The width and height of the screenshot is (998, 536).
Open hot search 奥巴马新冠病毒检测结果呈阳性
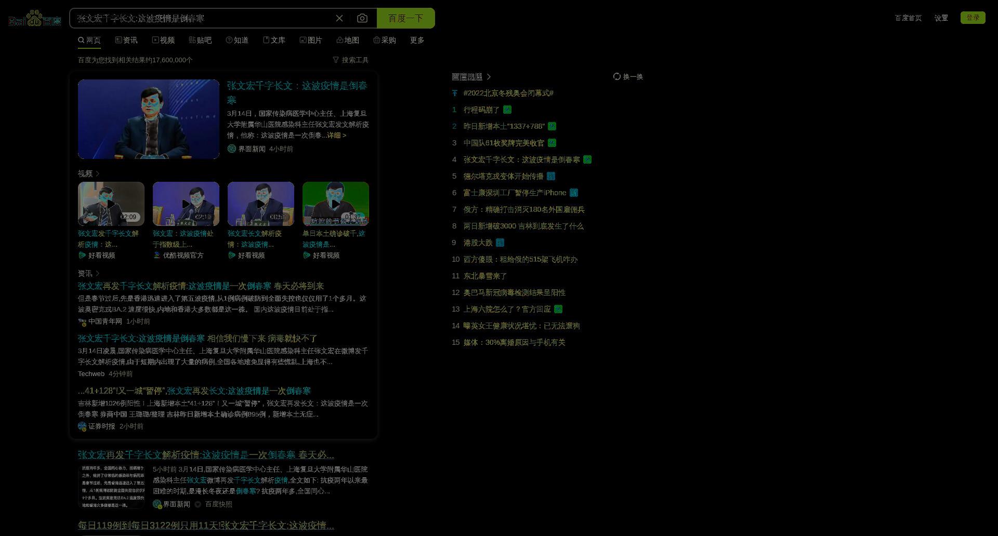click(x=514, y=292)
